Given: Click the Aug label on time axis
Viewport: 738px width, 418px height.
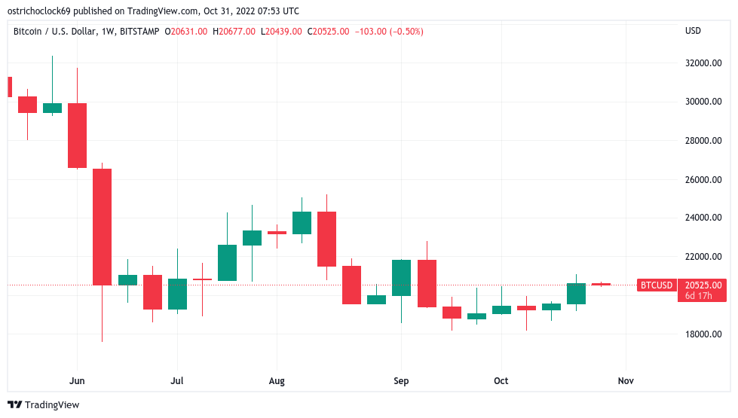Looking at the screenshot, I should pos(277,381).
